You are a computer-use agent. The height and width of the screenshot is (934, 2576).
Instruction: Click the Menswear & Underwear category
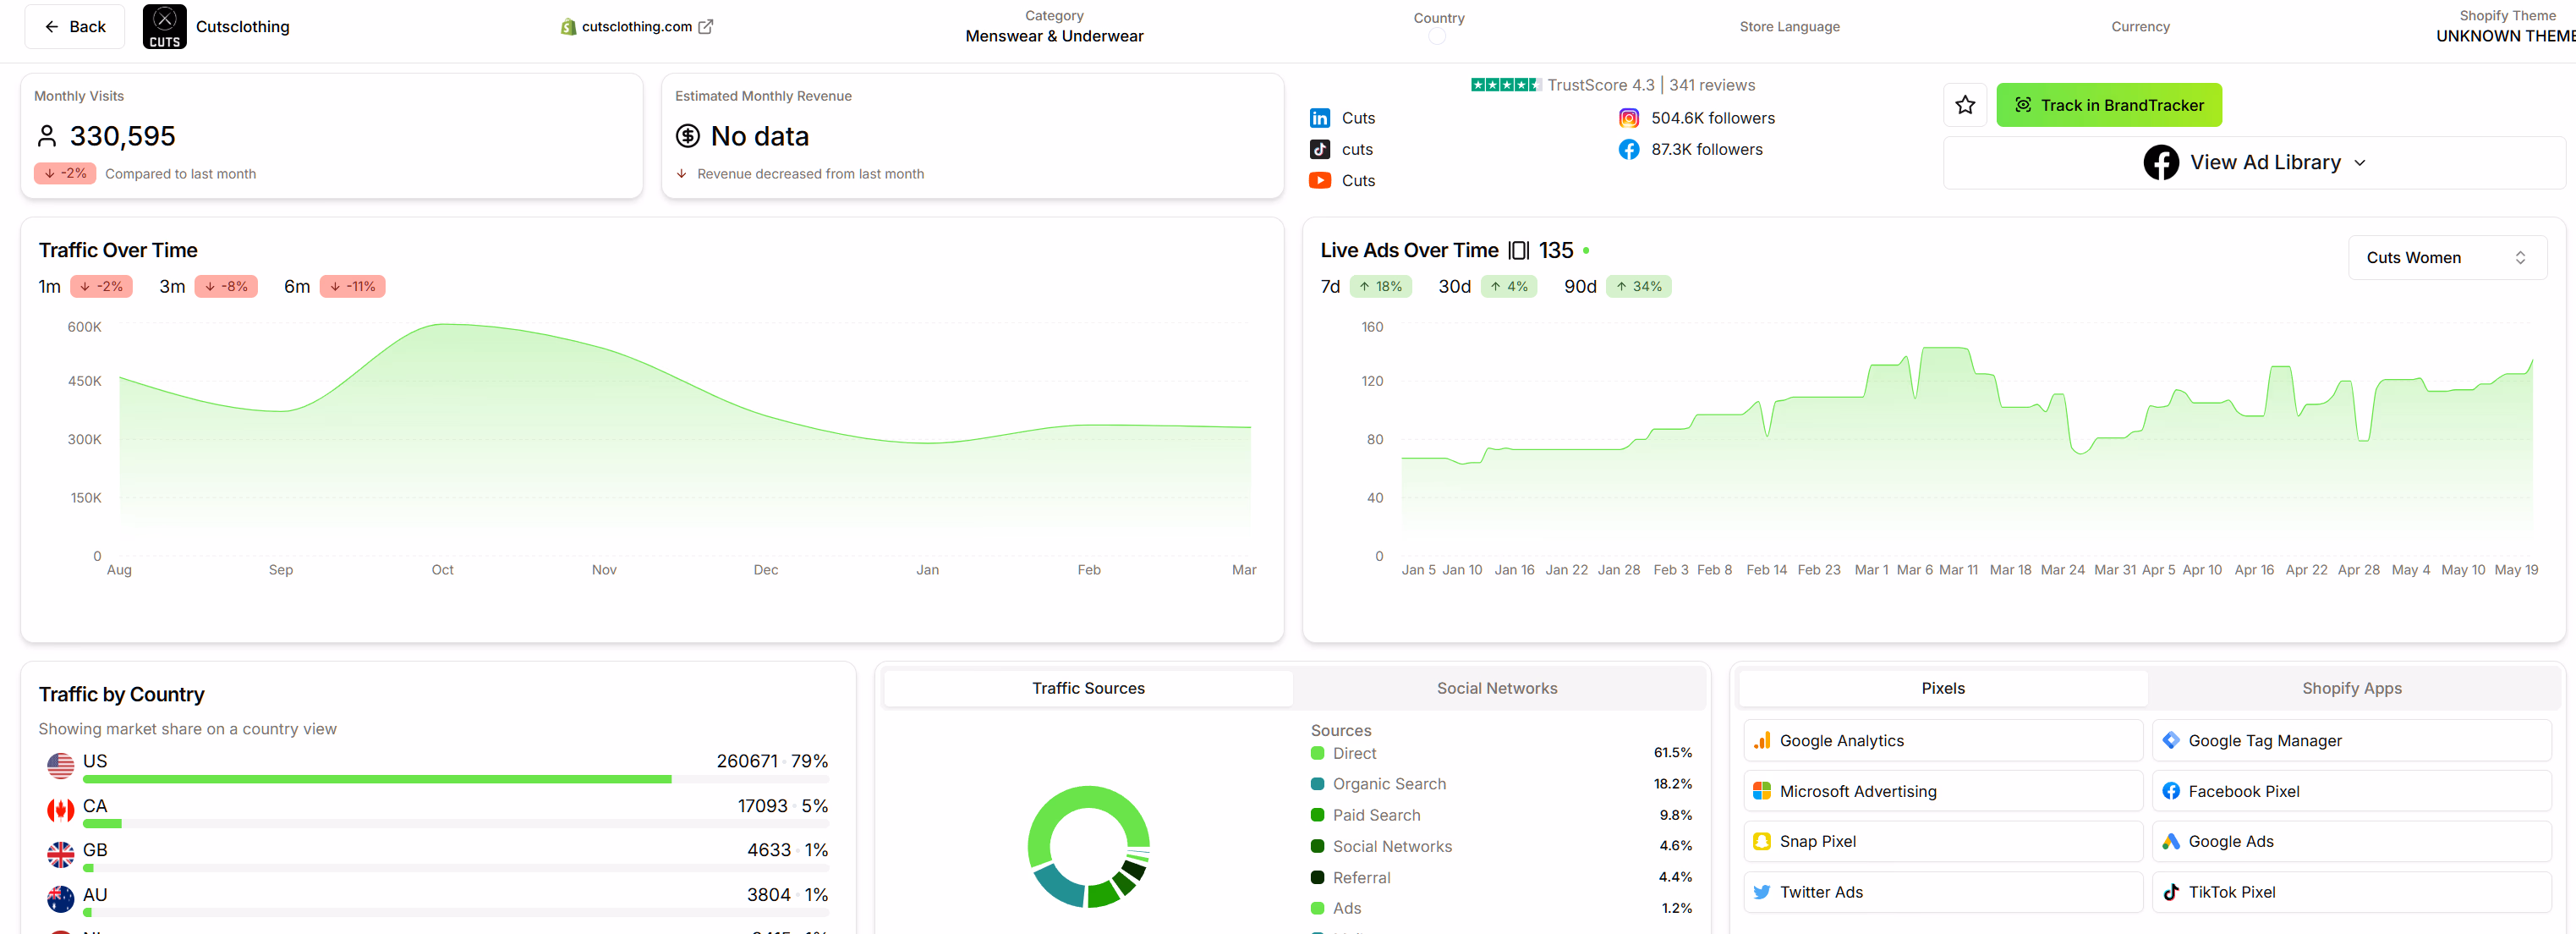1054,36
